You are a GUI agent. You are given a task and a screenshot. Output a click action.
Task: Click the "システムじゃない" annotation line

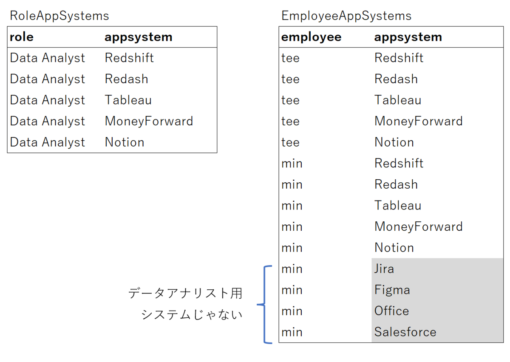[191, 315]
